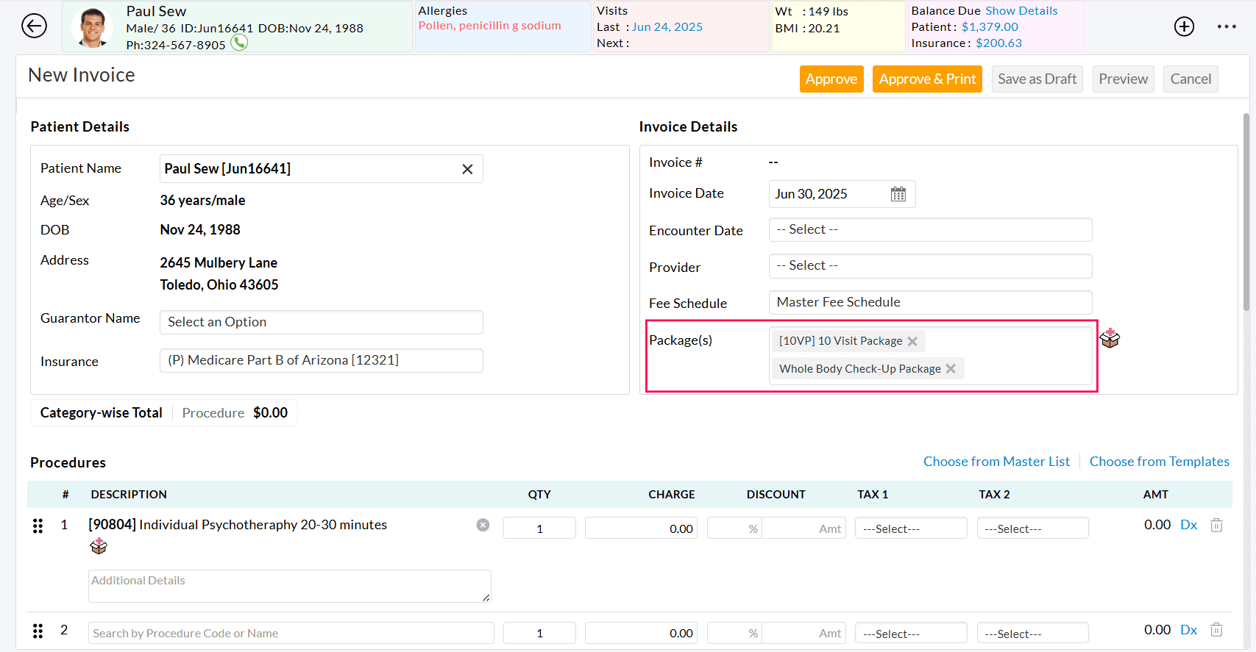Viewport: 1256px width, 652px height.
Task: Open the Encounter Date dropdown
Action: coord(930,229)
